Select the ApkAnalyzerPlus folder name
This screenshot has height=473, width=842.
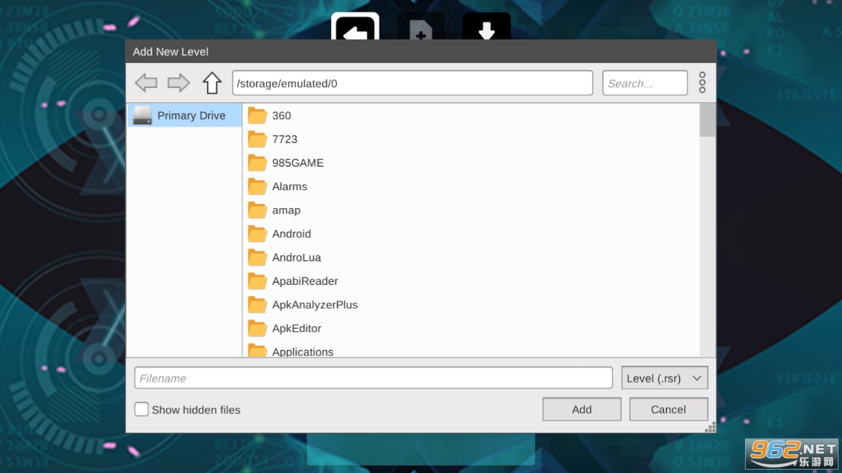315,305
